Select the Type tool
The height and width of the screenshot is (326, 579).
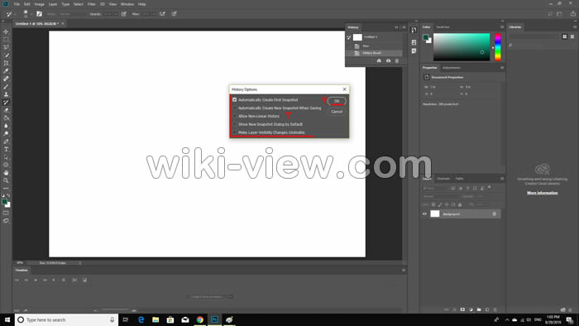tap(6, 149)
